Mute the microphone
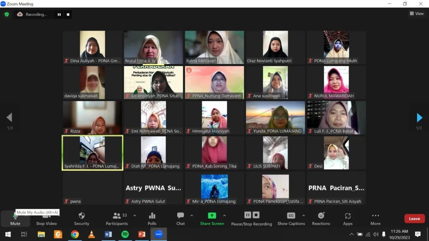The width and height of the screenshot is (429, 241). click(15, 218)
